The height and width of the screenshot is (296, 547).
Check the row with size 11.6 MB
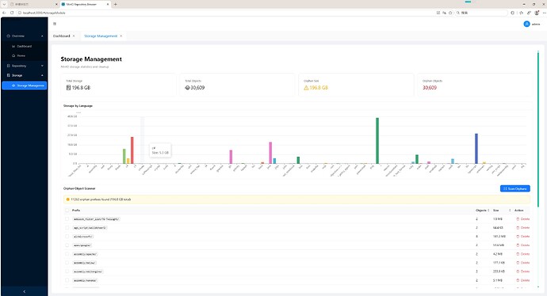tap(67, 245)
